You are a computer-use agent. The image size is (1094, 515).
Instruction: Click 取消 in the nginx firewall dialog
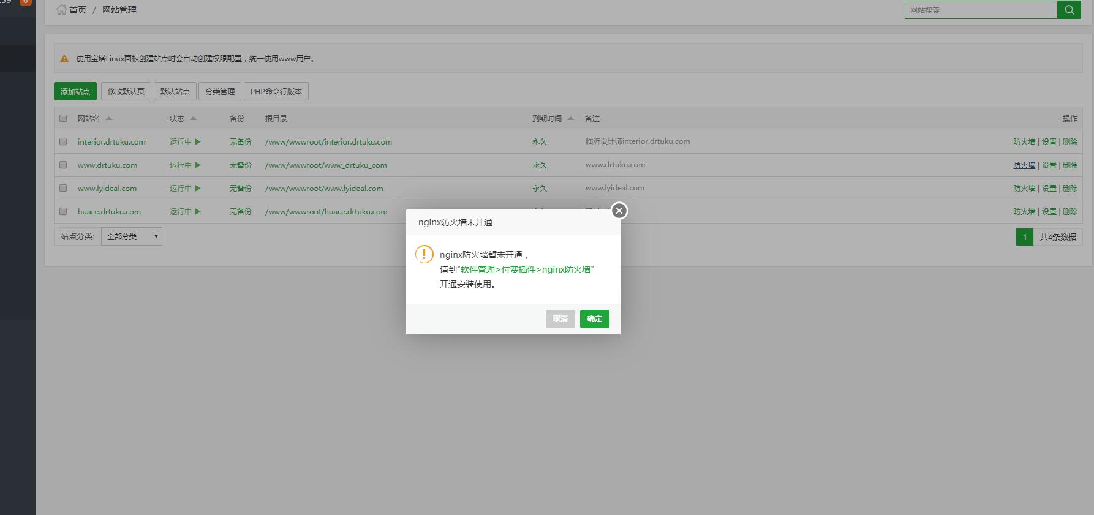point(560,319)
